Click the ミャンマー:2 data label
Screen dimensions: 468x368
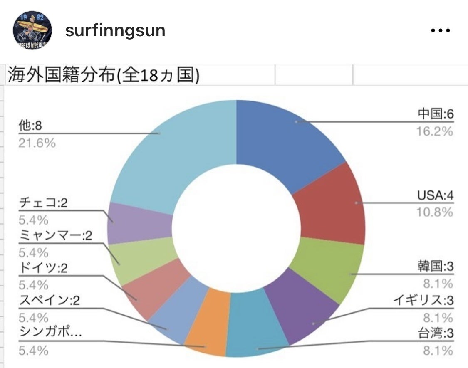pyautogui.click(x=55, y=236)
